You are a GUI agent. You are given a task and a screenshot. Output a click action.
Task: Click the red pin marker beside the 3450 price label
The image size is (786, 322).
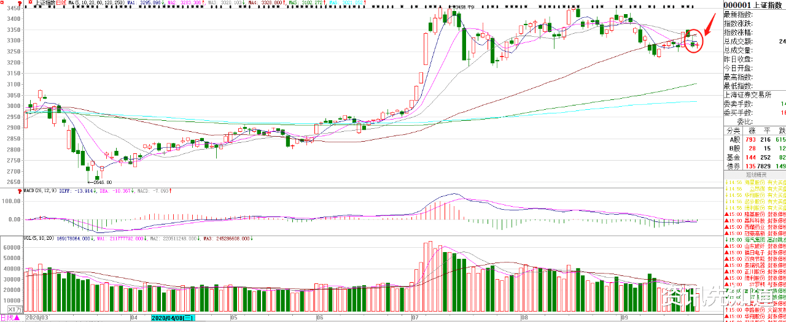[20, 3]
